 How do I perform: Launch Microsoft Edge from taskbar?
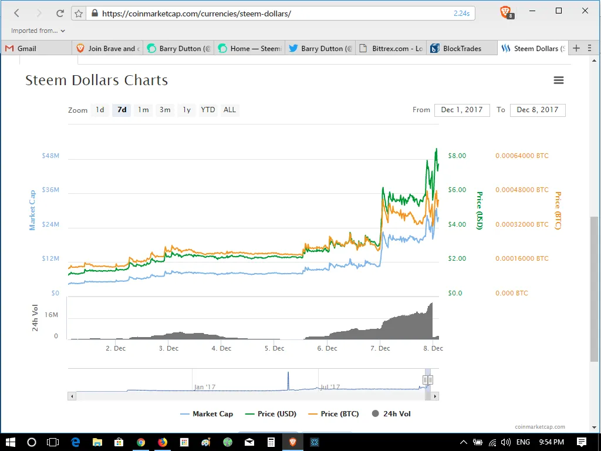tap(75, 442)
